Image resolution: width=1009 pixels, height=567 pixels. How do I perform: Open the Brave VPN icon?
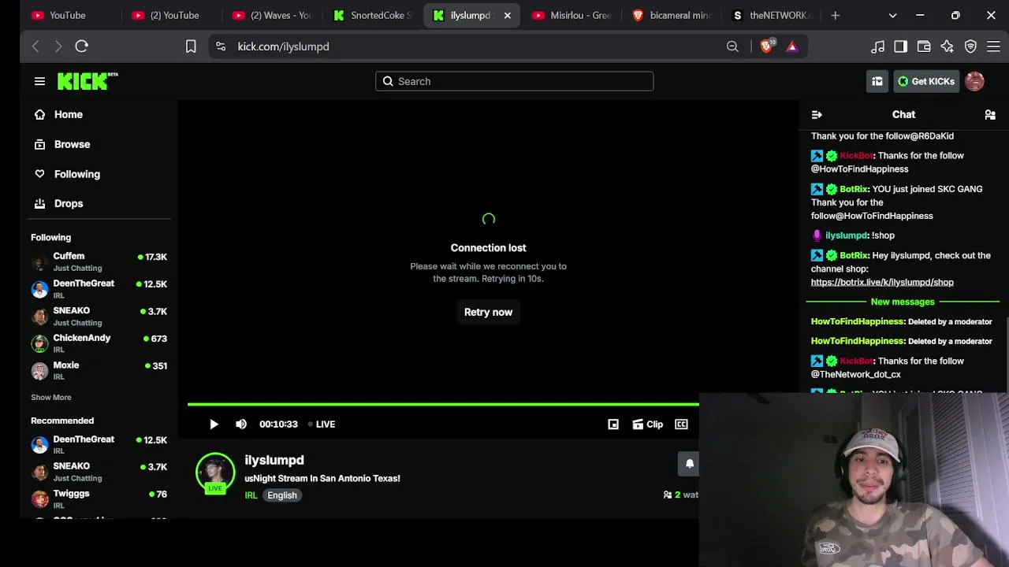coord(970,46)
